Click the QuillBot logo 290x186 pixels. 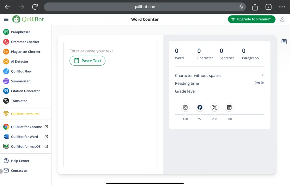[28, 19]
